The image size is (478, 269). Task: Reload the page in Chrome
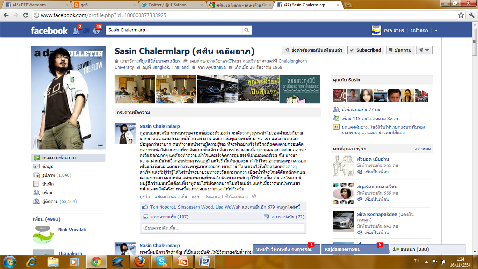[26, 15]
